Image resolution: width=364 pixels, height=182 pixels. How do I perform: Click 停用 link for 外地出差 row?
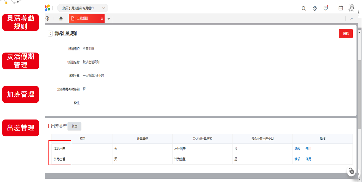[308, 159]
